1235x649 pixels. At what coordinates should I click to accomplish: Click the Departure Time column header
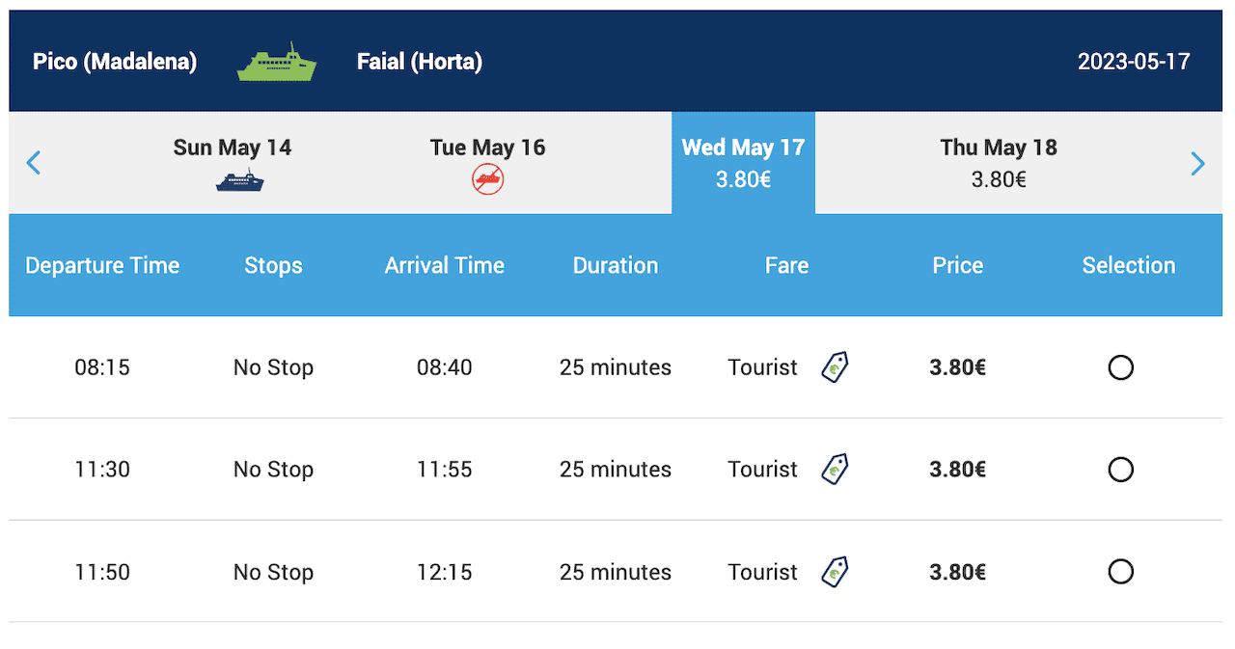(102, 266)
